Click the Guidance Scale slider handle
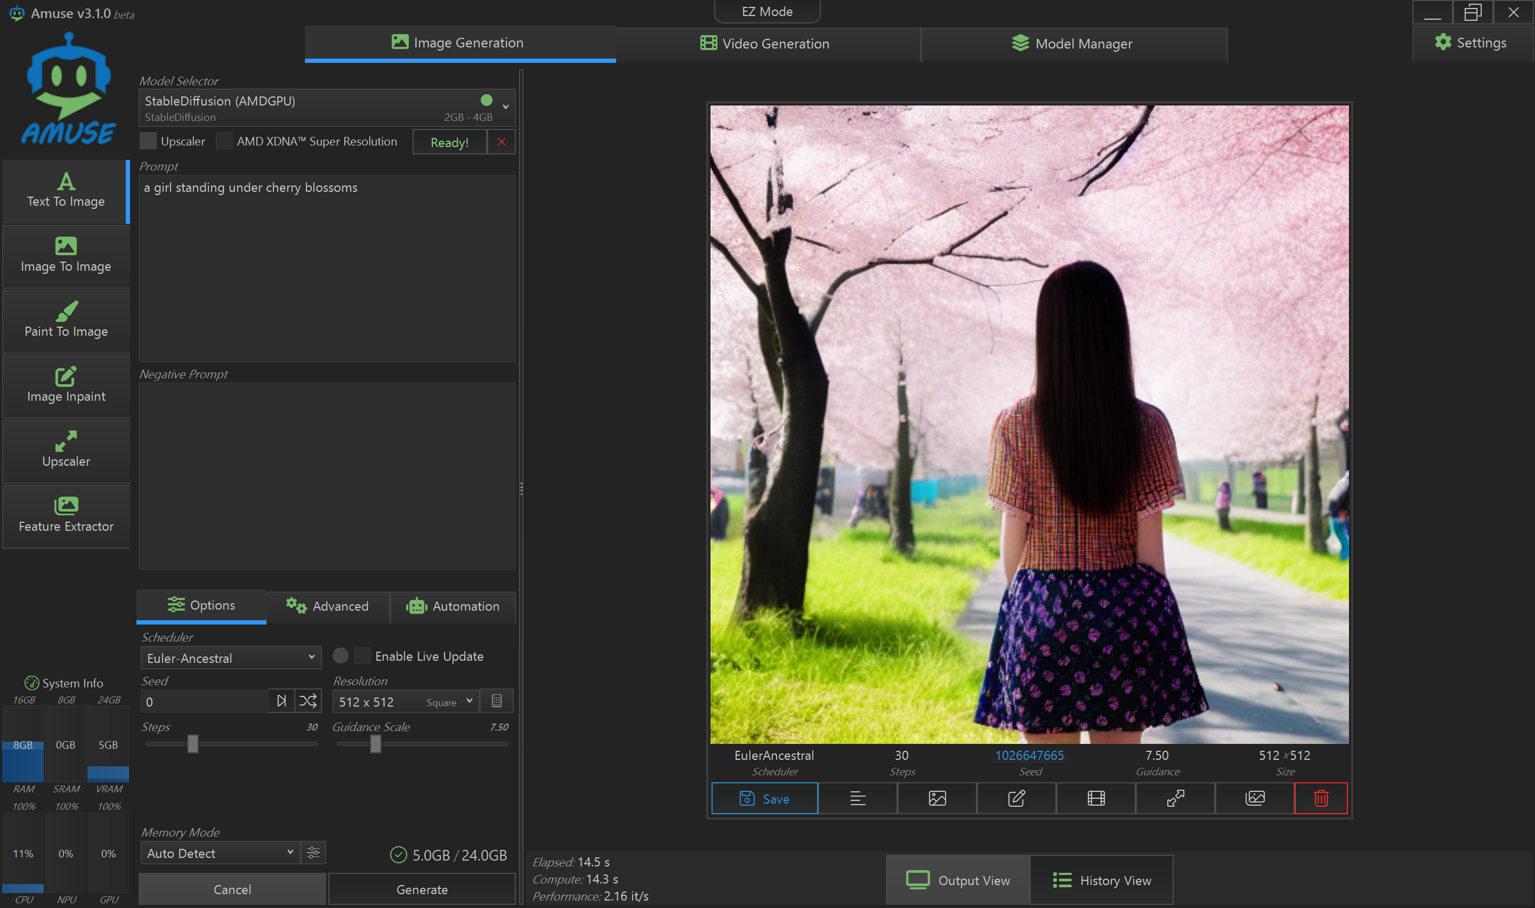 376,744
